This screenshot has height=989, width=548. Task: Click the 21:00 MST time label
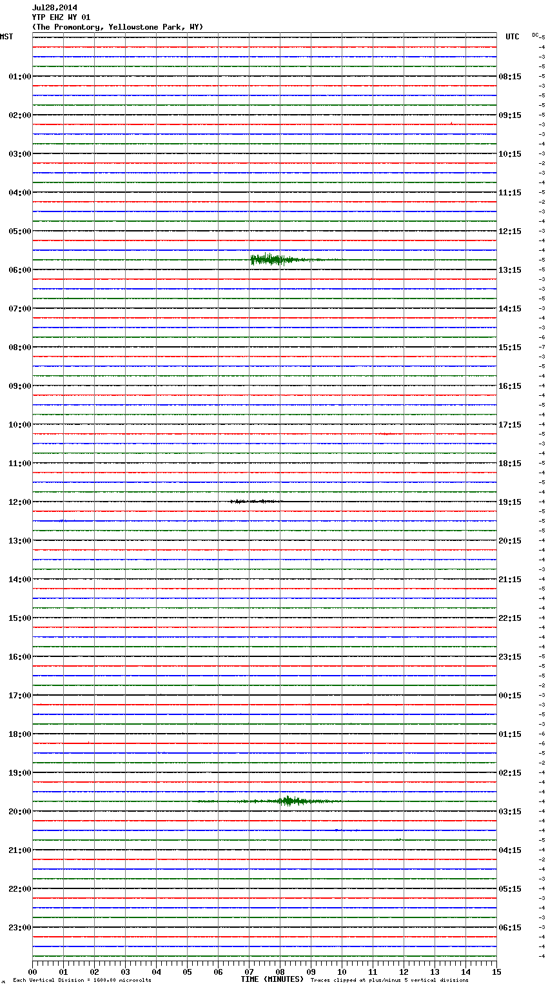click(x=20, y=850)
